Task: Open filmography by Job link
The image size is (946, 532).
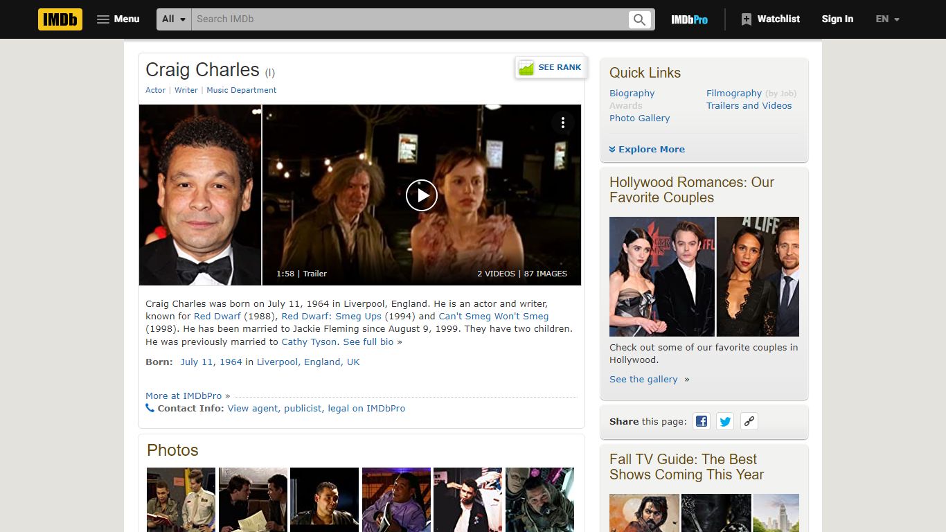Action: (780, 94)
